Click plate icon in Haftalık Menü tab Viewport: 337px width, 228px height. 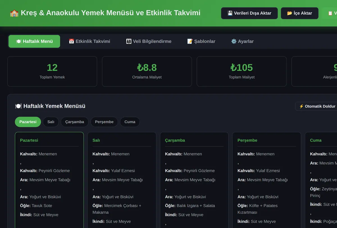pyautogui.click(x=19, y=41)
